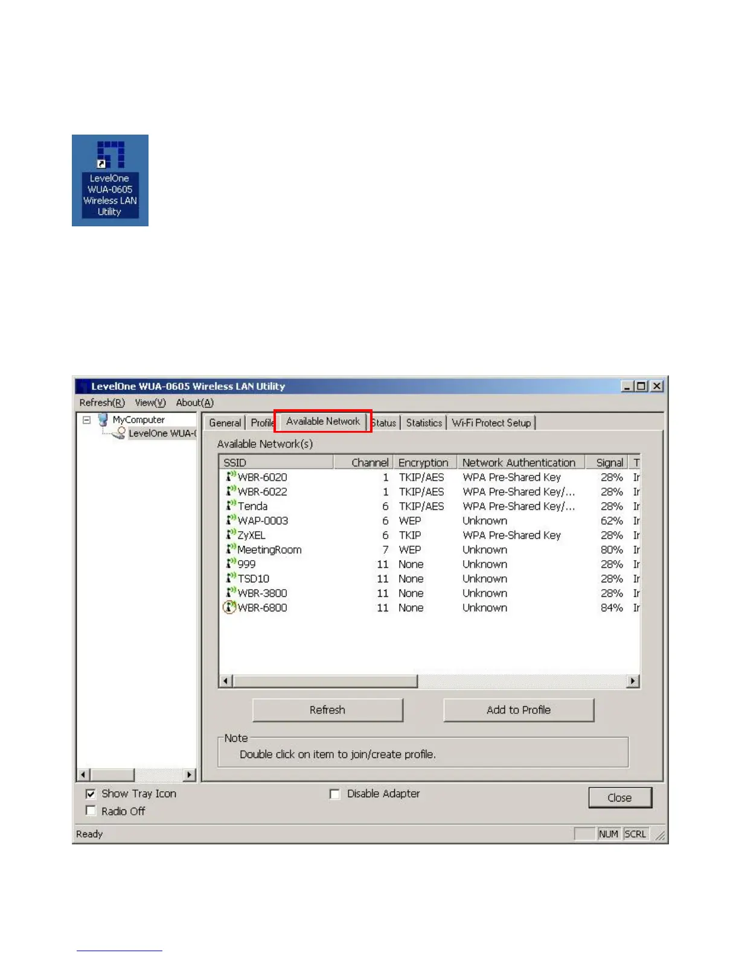Click the signal icon beside WBR-3800
This screenshot has width=739, height=956.
pos(231,593)
